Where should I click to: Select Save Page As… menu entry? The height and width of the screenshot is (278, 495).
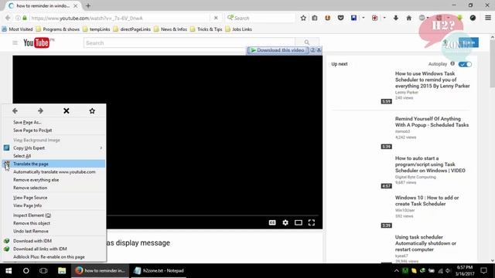pyautogui.click(x=27, y=122)
